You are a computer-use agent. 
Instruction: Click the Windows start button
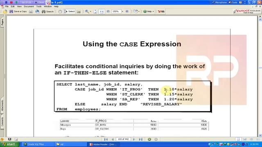pyautogui.click(x=10, y=144)
